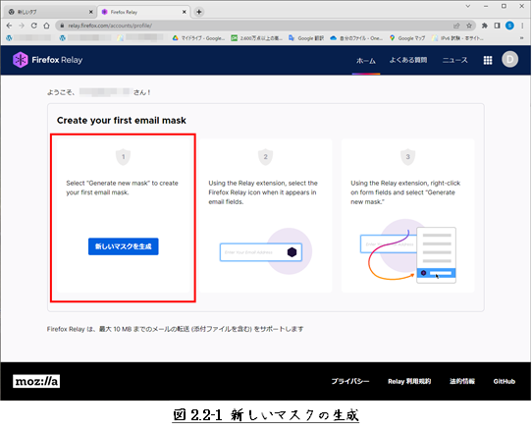The height and width of the screenshot is (432, 532).
Task: Click the Firefox Relay logo
Action: (x=48, y=60)
